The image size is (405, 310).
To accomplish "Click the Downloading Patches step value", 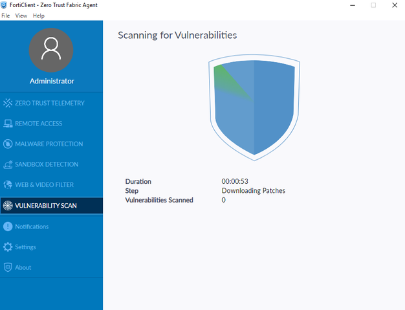I will [254, 191].
